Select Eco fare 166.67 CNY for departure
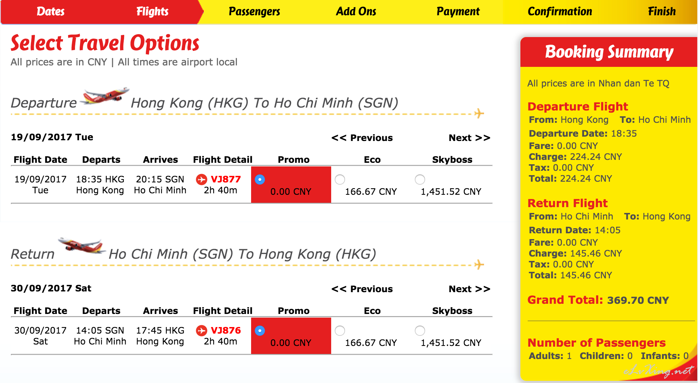Image resolution: width=698 pixels, height=383 pixels. coord(340,179)
